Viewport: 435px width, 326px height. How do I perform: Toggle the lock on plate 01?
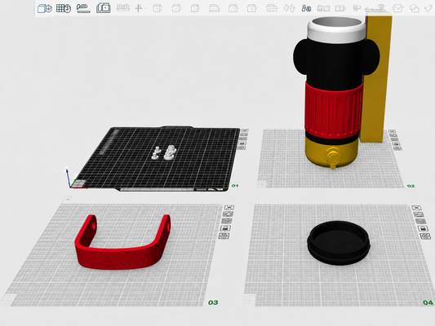tap(242, 143)
